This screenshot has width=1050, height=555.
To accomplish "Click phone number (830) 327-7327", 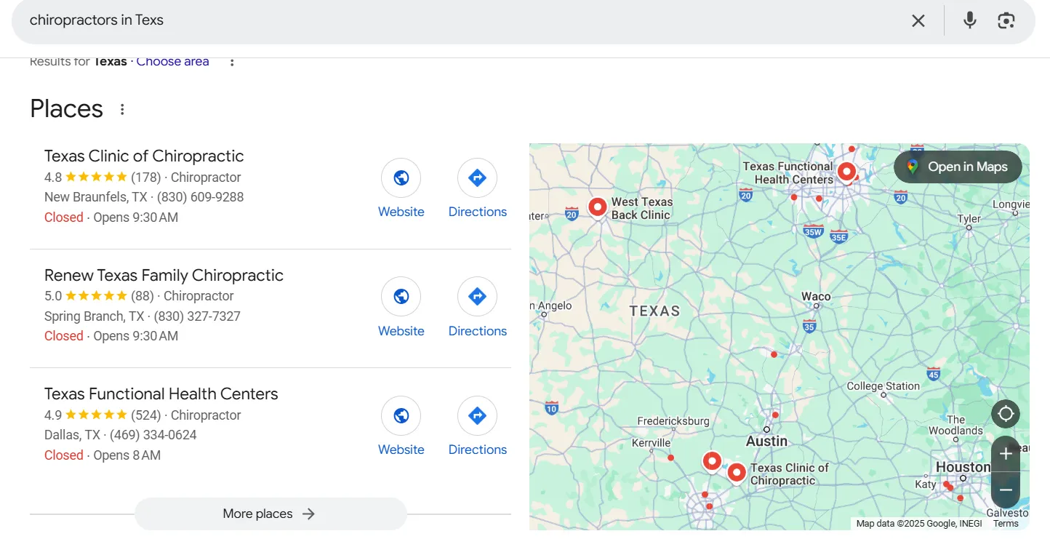I will tap(197, 316).
